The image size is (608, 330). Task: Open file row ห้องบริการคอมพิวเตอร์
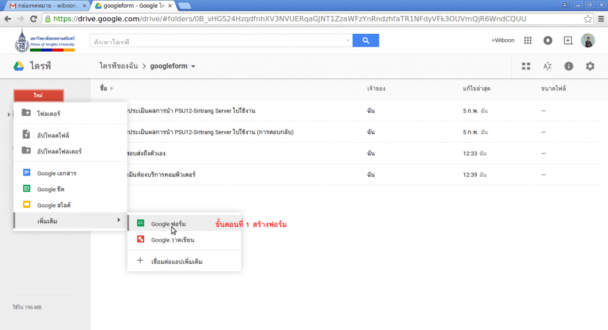tap(345, 174)
